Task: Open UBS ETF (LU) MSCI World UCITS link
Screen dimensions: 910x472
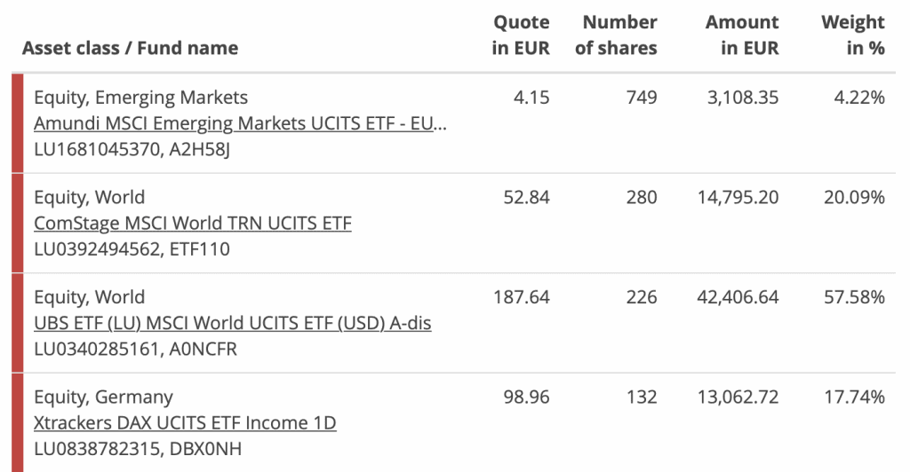Action: [233, 323]
